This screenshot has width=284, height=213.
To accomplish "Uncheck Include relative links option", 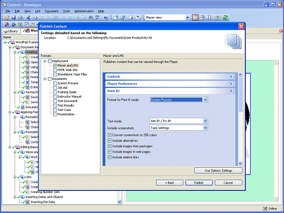I will tap(110, 157).
